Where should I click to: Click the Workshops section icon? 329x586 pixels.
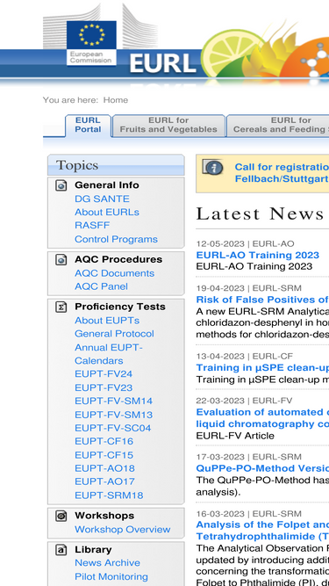tap(61, 516)
